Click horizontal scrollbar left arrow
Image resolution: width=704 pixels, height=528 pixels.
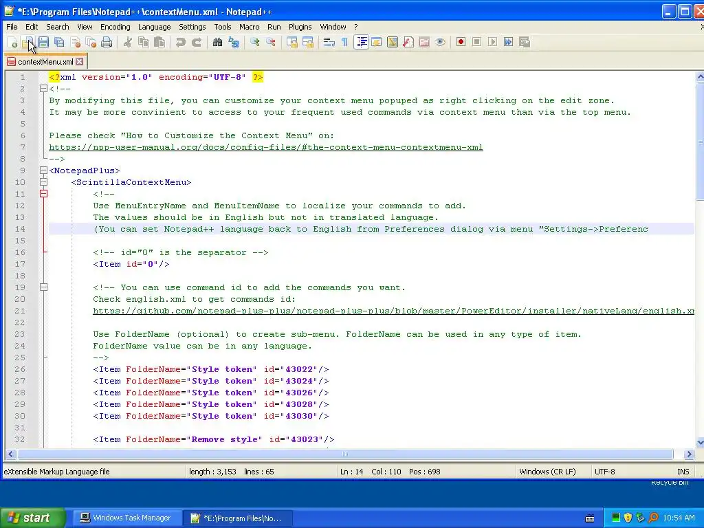[x=10, y=454]
